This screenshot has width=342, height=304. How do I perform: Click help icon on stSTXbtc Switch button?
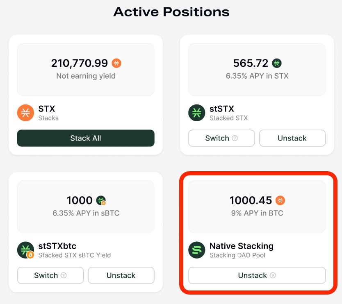[64, 275]
